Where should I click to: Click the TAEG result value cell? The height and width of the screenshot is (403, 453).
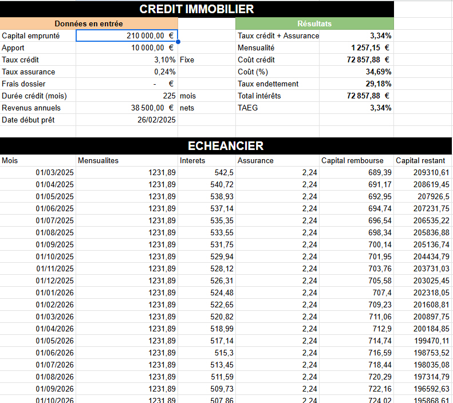[357, 108]
